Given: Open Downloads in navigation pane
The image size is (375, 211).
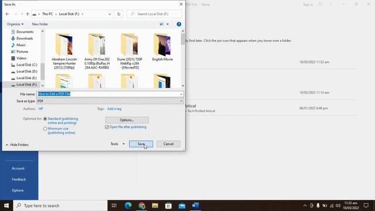Looking at the screenshot, I should click(x=25, y=38).
